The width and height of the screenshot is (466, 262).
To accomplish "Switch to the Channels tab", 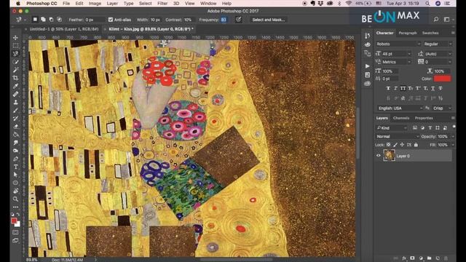I will pyautogui.click(x=401, y=118).
